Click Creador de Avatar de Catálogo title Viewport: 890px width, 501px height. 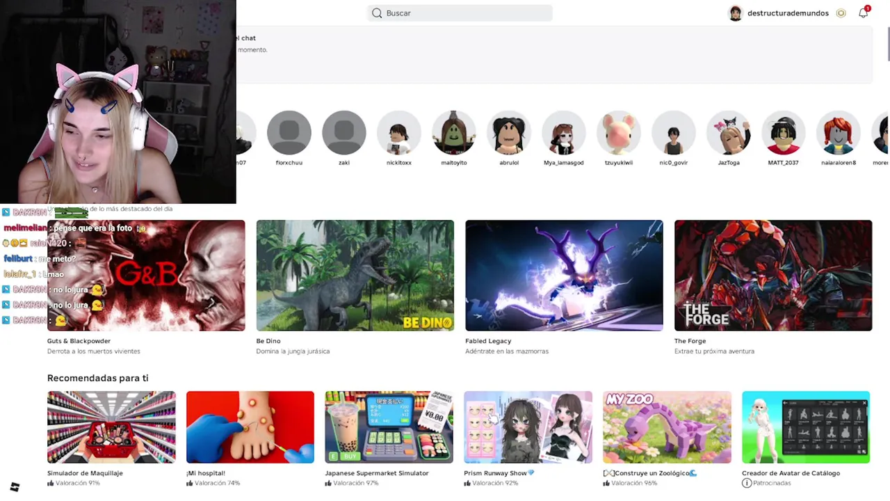[791, 473]
